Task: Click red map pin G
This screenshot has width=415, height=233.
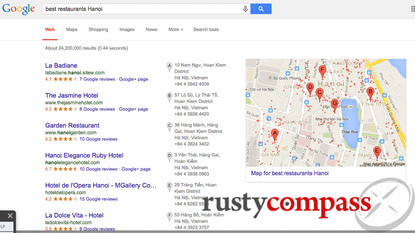Action: click(x=335, y=105)
